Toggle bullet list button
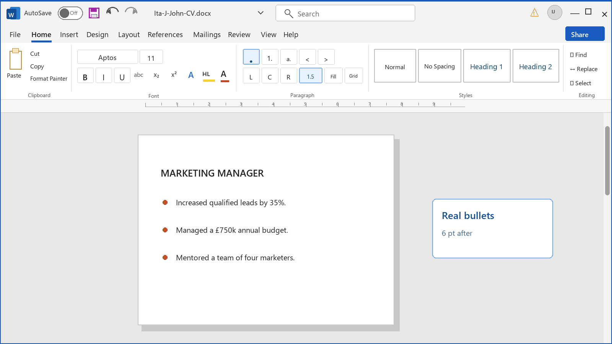Viewport: 612px width, 344px height. click(x=251, y=57)
